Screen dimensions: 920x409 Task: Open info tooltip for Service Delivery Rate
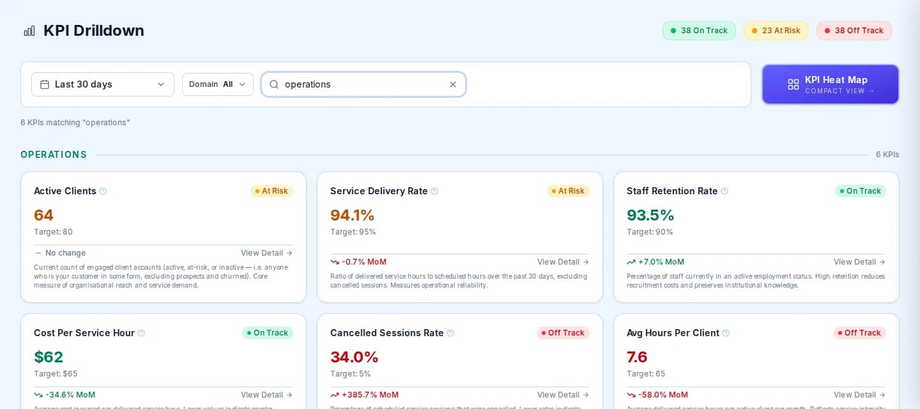coord(434,191)
